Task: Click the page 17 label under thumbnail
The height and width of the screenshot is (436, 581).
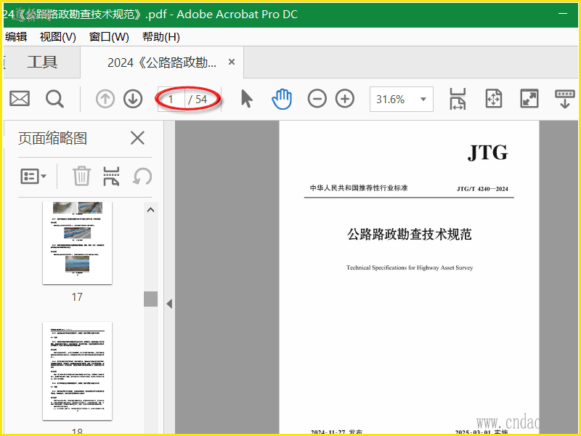Action: 77,297
